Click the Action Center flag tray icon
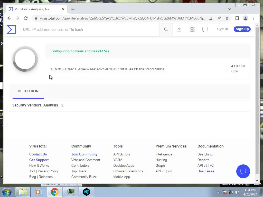 pyautogui.click(x=224, y=192)
